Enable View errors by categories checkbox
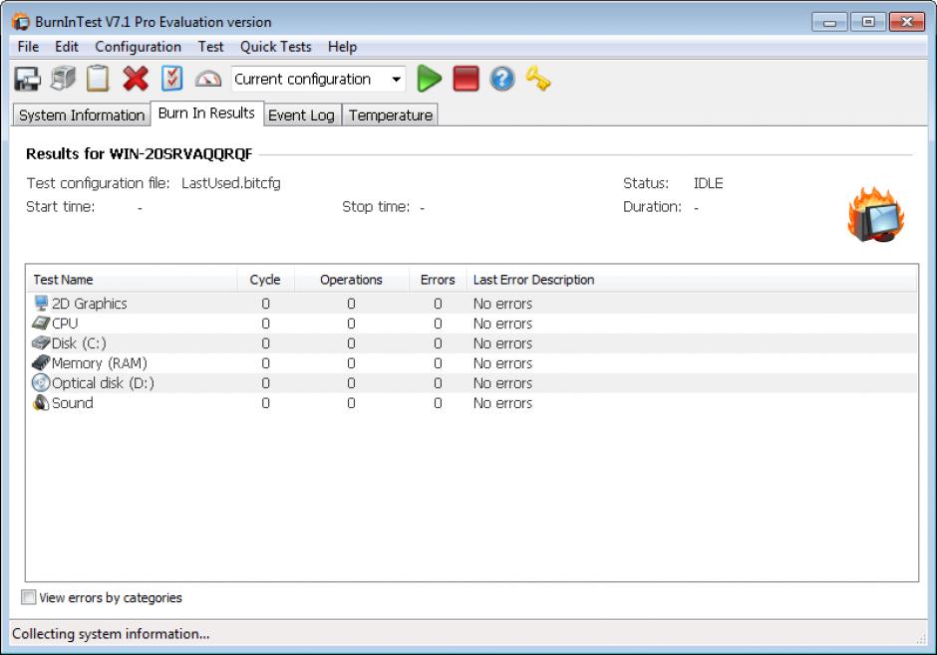This screenshot has height=655, width=937. (28, 597)
